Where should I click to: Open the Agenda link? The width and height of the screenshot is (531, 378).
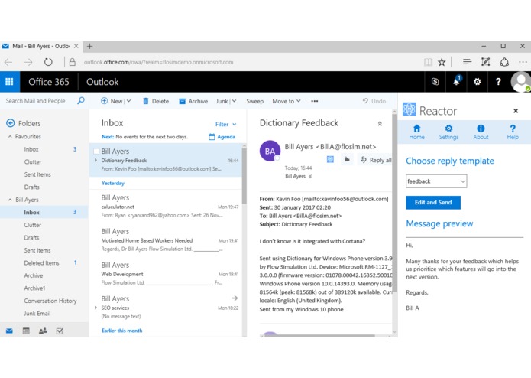pyautogui.click(x=222, y=137)
